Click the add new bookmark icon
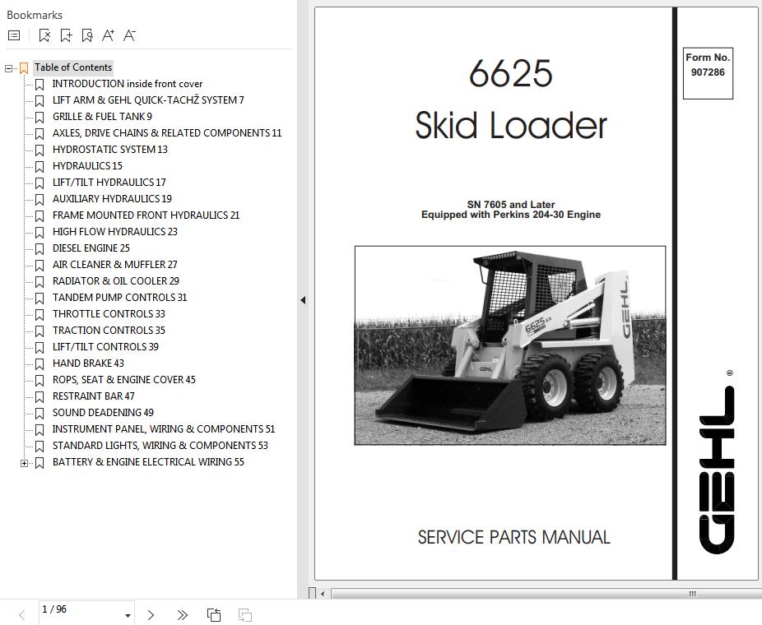Image resolution: width=762 pixels, height=625 pixels. (x=66, y=35)
